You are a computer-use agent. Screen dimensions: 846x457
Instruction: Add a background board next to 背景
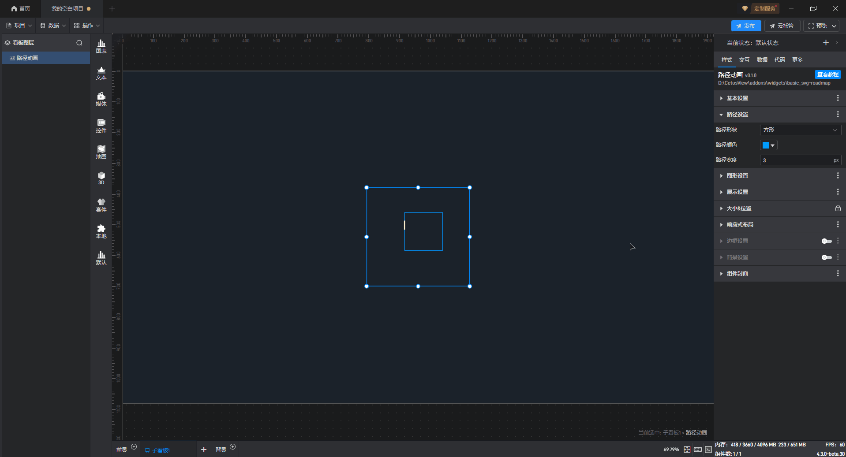click(232, 447)
